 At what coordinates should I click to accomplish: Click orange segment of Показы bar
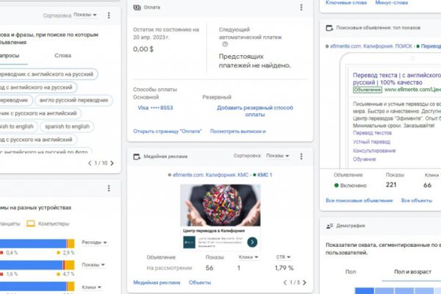coord(70,265)
